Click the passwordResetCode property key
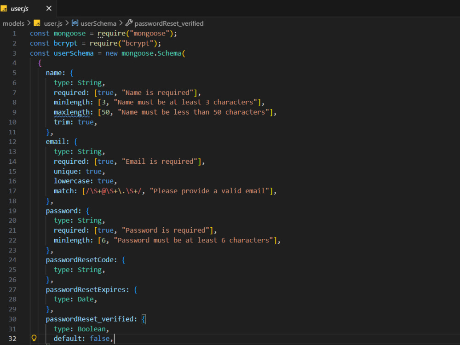 [80, 260]
